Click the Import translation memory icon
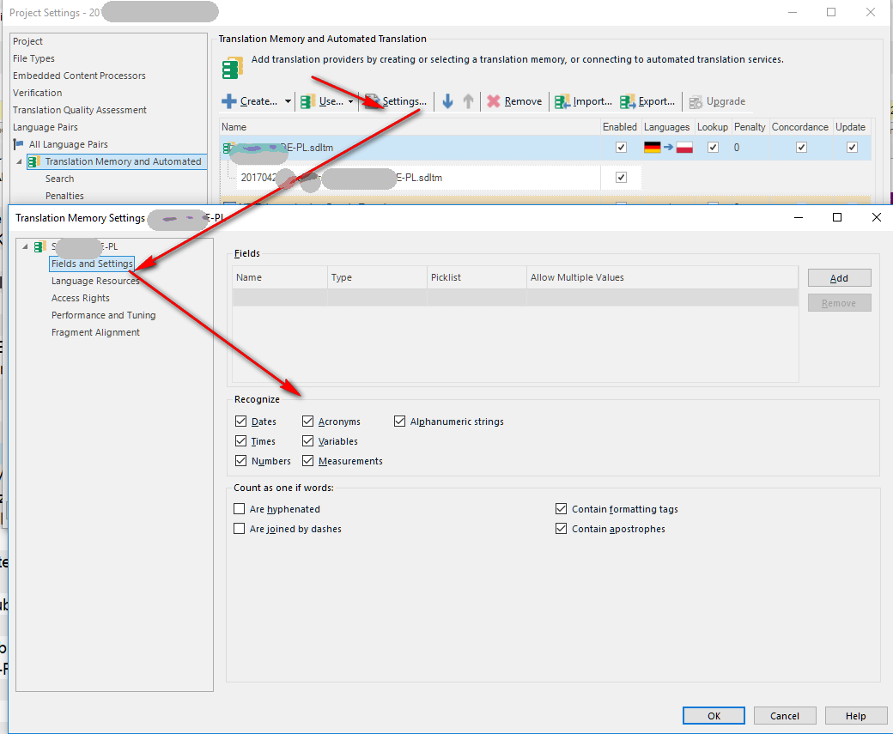The width and height of the screenshot is (893, 734). click(x=562, y=101)
